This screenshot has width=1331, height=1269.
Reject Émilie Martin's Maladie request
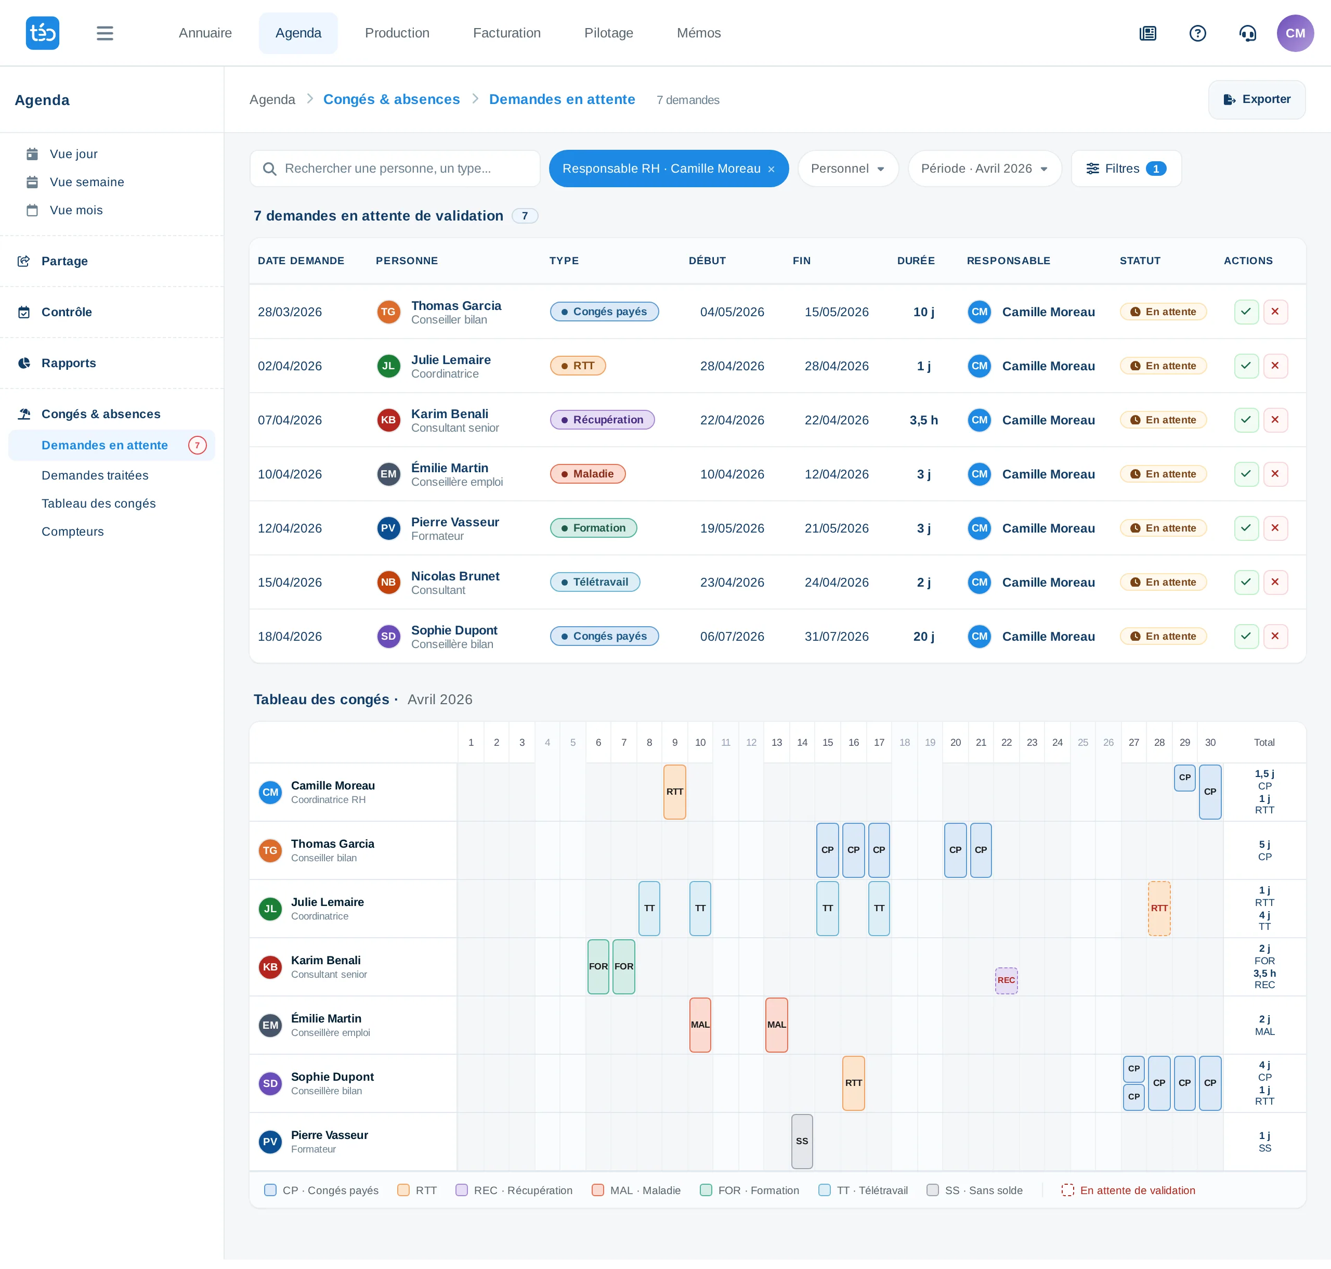(1275, 474)
